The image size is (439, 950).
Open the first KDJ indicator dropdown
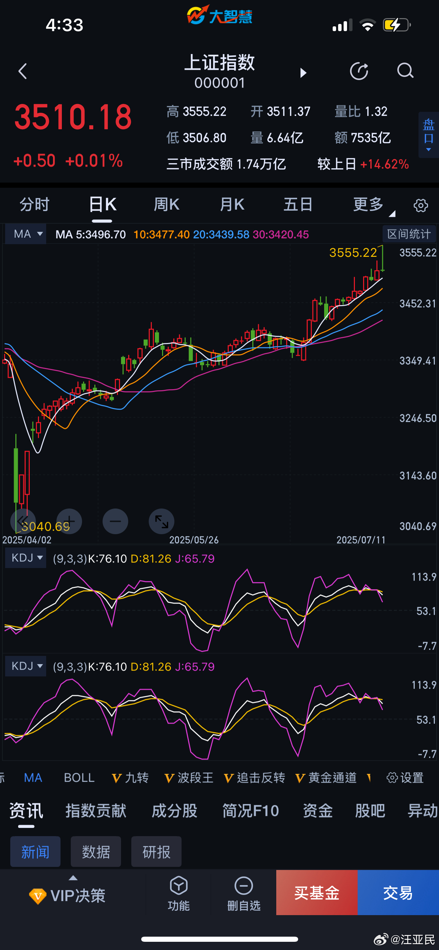[x=26, y=558]
